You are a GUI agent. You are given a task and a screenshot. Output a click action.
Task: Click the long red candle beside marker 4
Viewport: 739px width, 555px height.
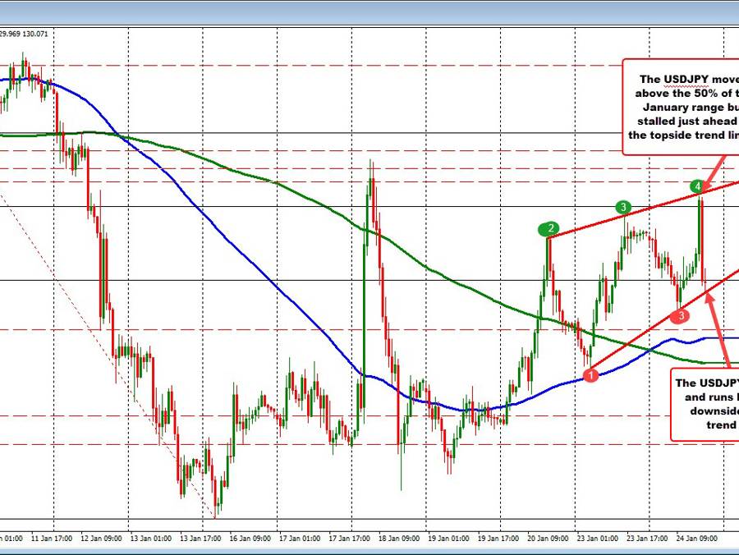702,242
